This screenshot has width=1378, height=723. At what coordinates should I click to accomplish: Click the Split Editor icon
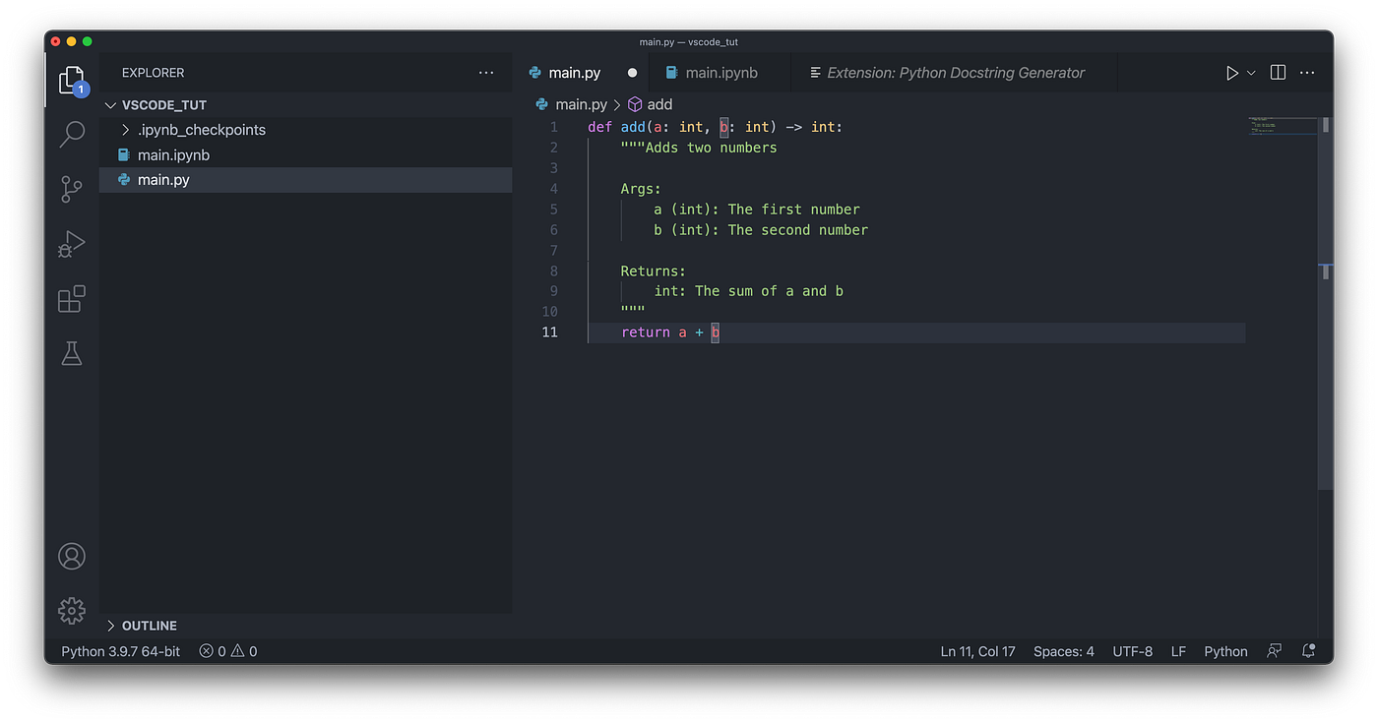1277,72
